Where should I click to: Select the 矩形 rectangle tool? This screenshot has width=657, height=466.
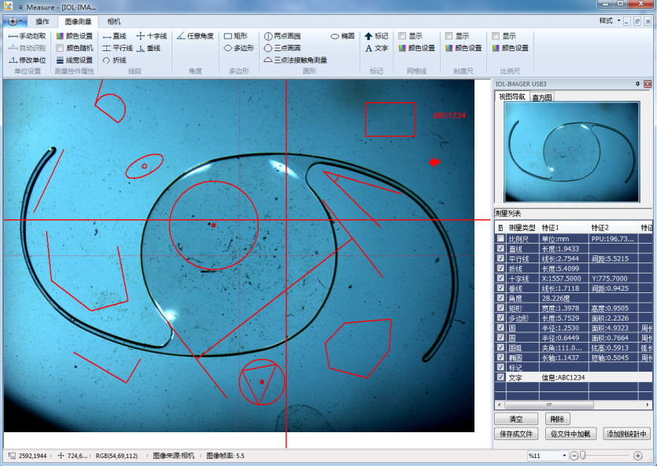[236, 36]
